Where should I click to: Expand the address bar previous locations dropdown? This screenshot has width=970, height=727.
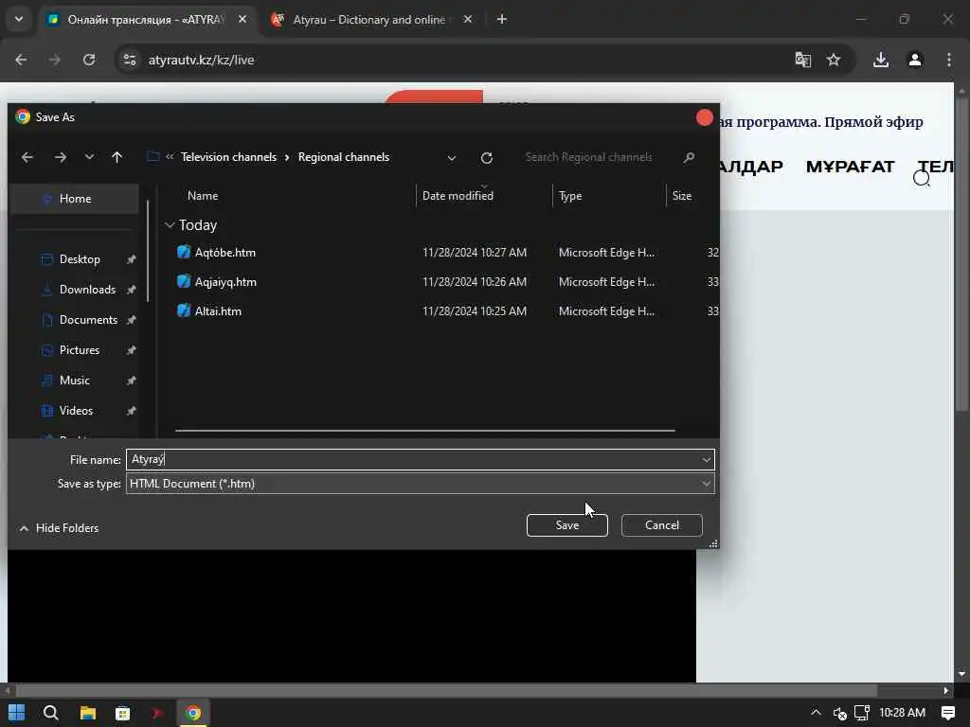pos(452,158)
